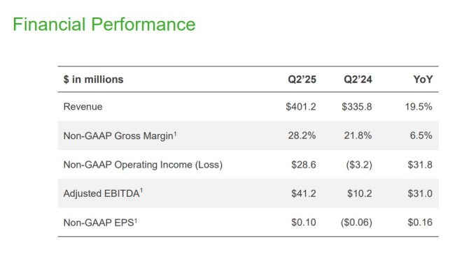Click the $0.16 EPS YoY change

pyautogui.click(x=420, y=223)
